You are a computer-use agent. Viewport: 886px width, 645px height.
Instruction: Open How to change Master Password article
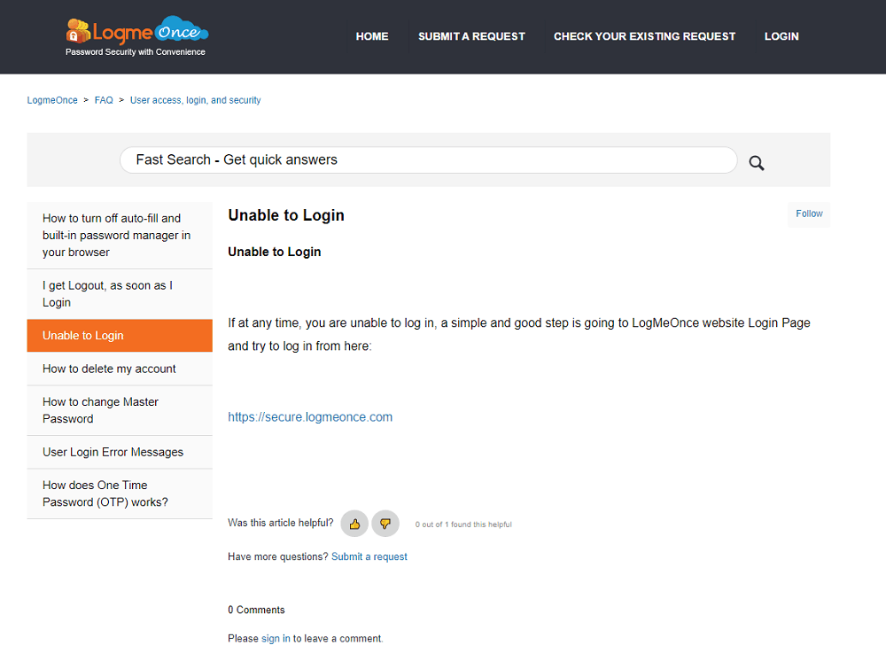point(120,410)
